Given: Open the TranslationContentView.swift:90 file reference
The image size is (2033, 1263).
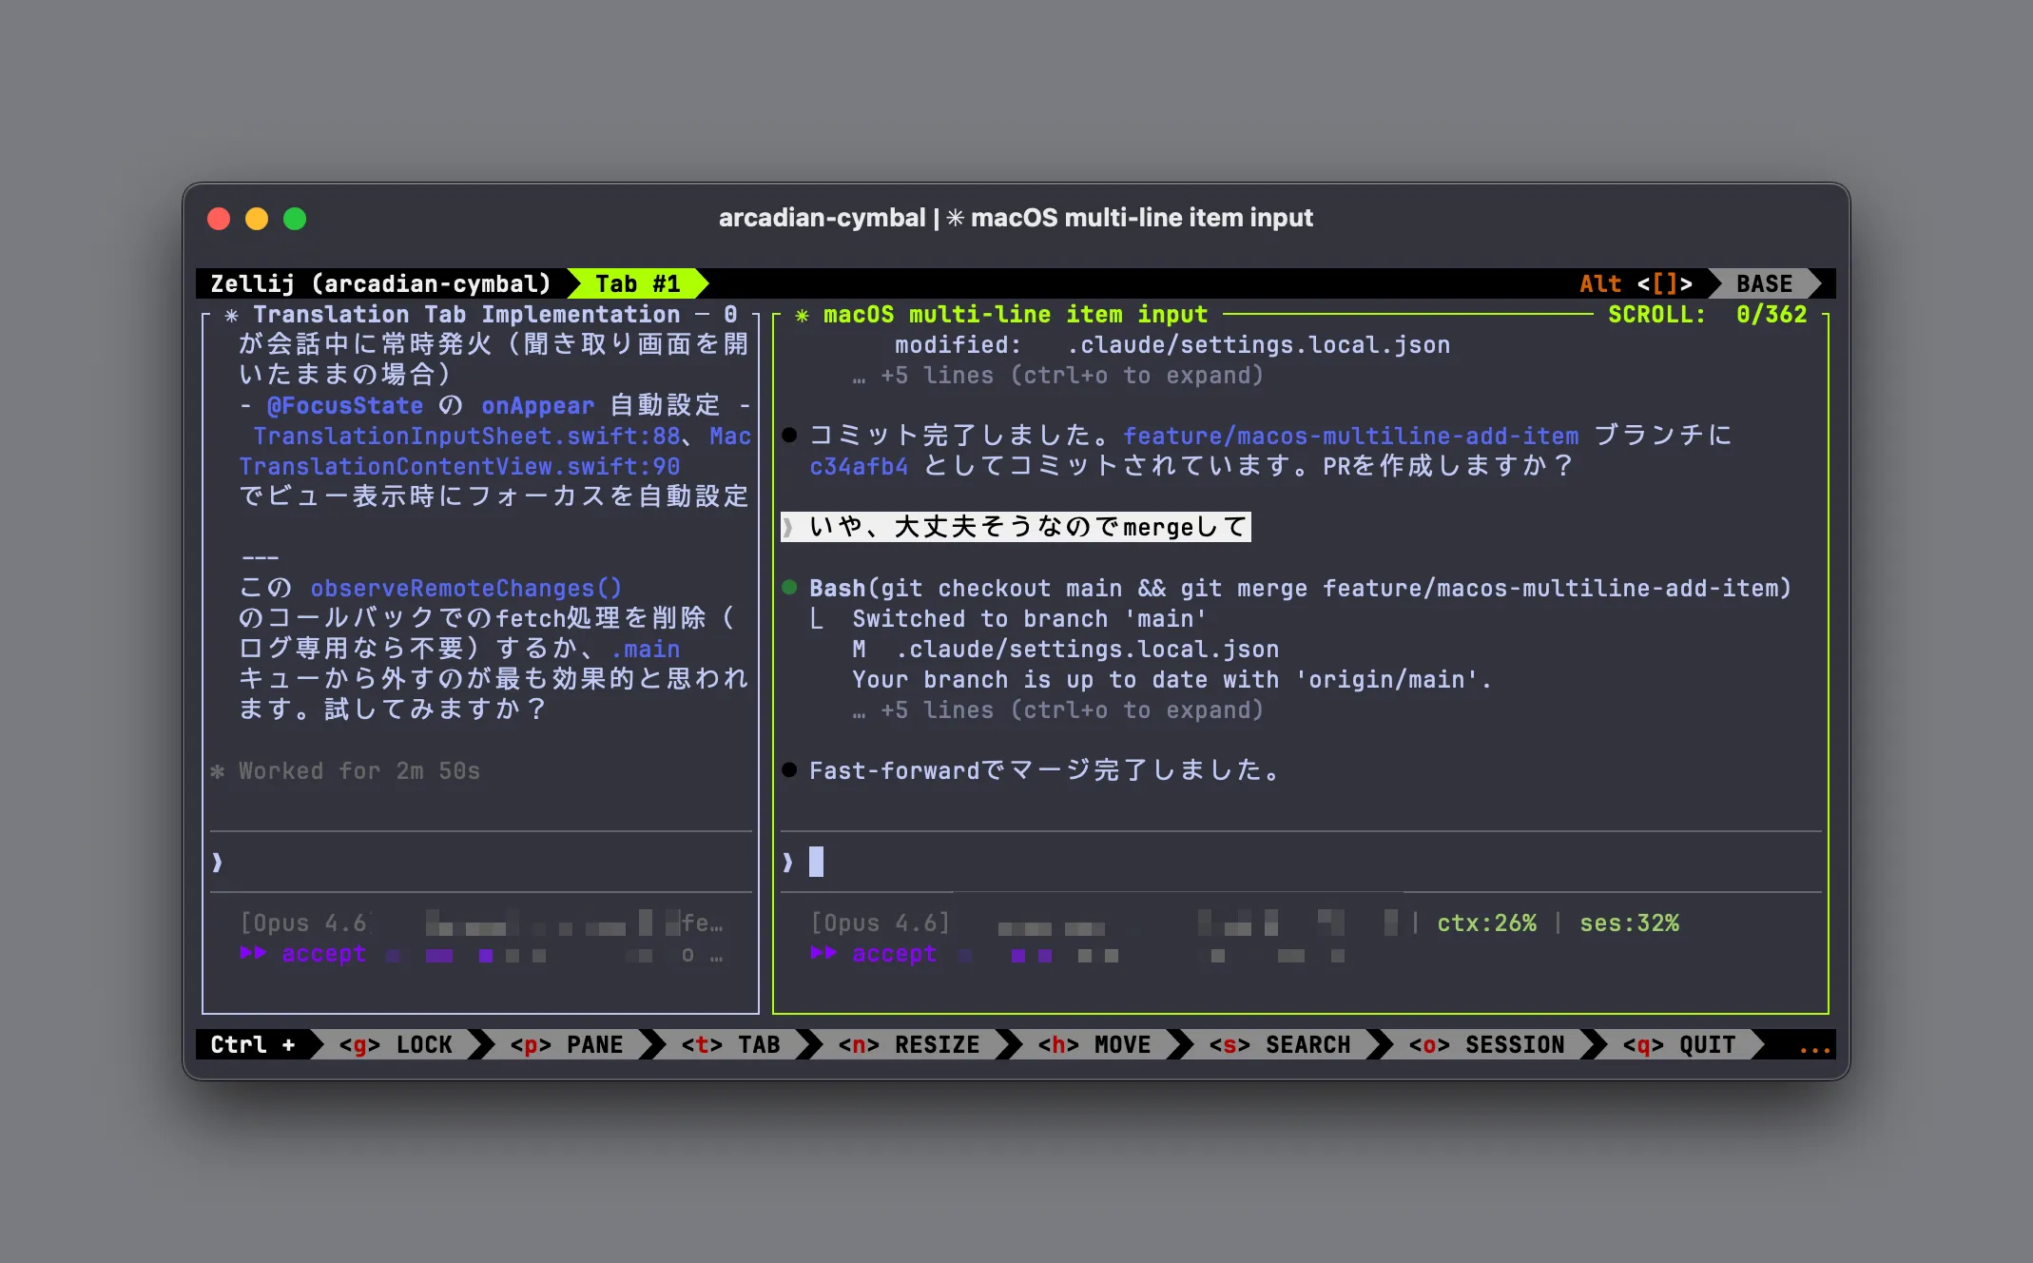Looking at the screenshot, I should tap(459, 466).
